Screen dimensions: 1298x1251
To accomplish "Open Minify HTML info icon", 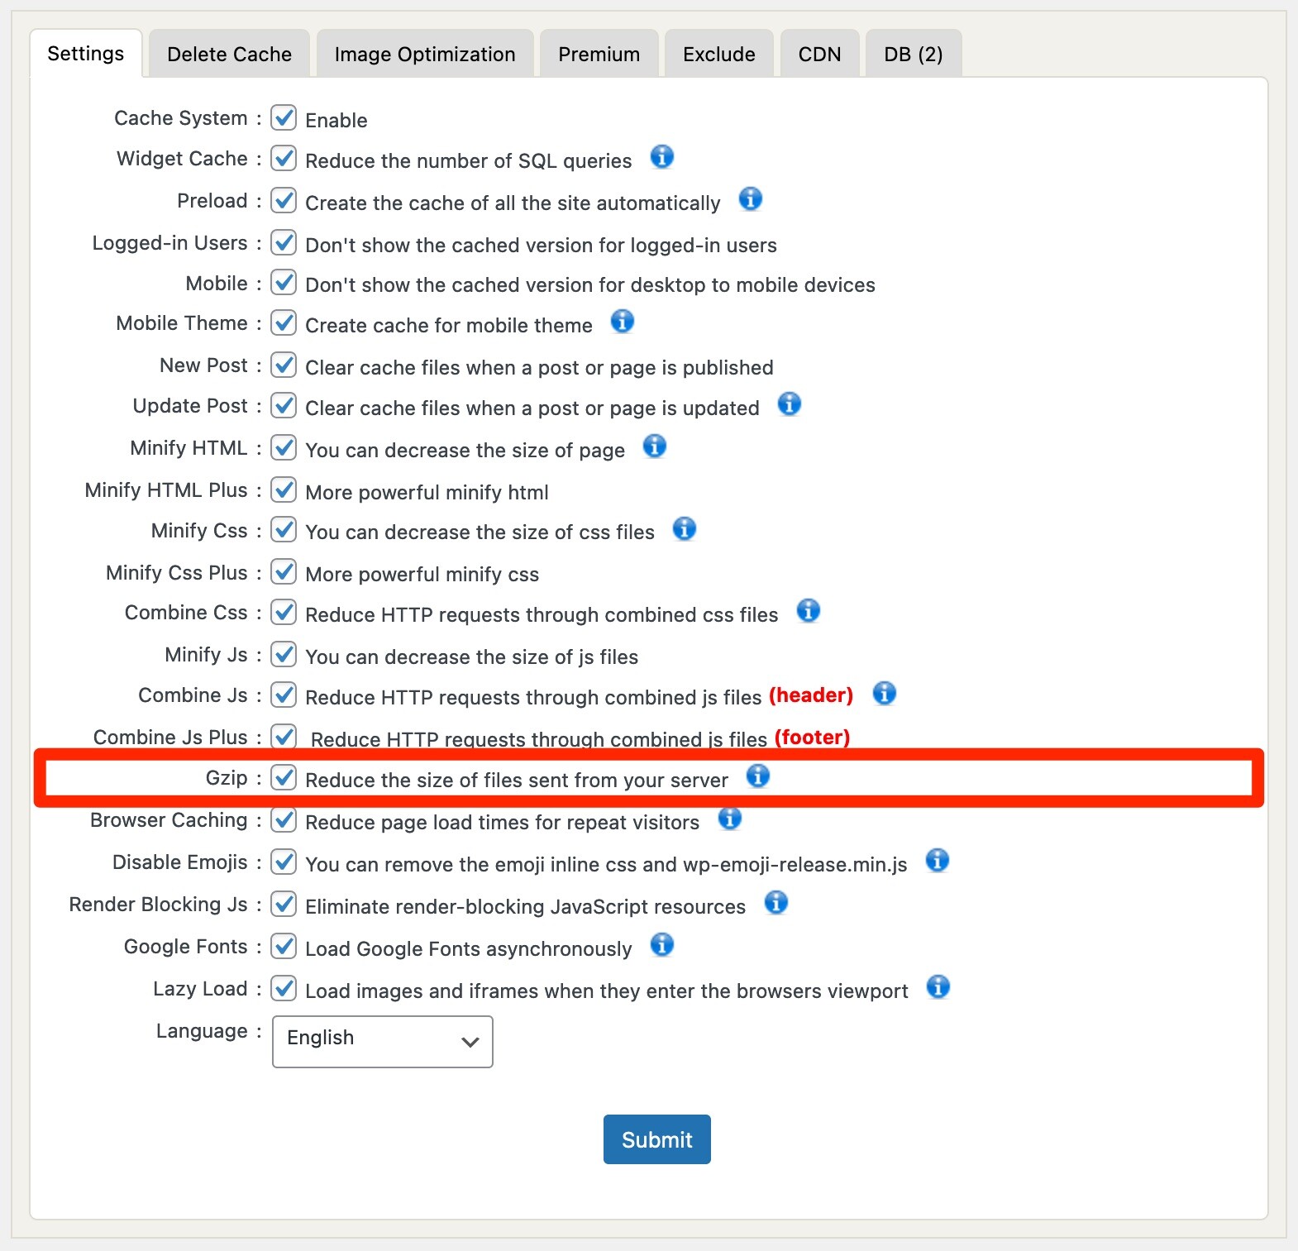I will pos(654,446).
